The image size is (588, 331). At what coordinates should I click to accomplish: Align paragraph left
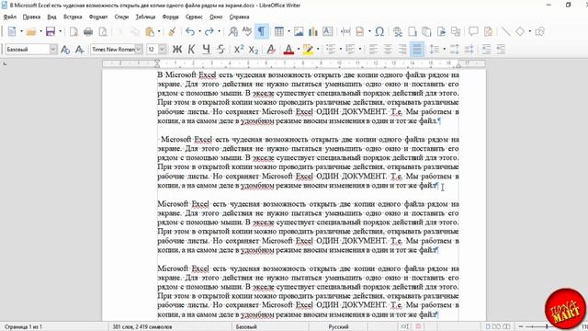coord(373,49)
